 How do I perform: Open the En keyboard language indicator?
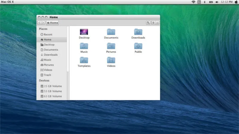coord(199,2)
